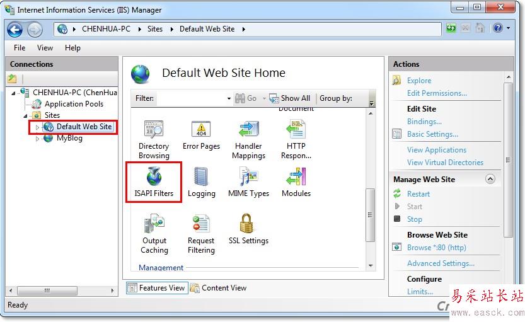Open filter toolbar overflow options
This screenshot has width=525, height=322.
tap(371, 103)
